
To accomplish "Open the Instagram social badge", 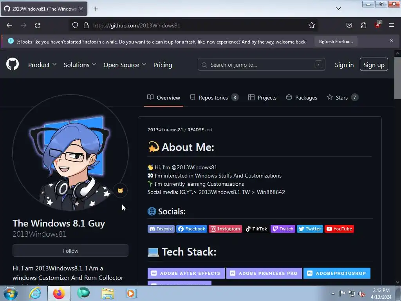I will (225, 229).
